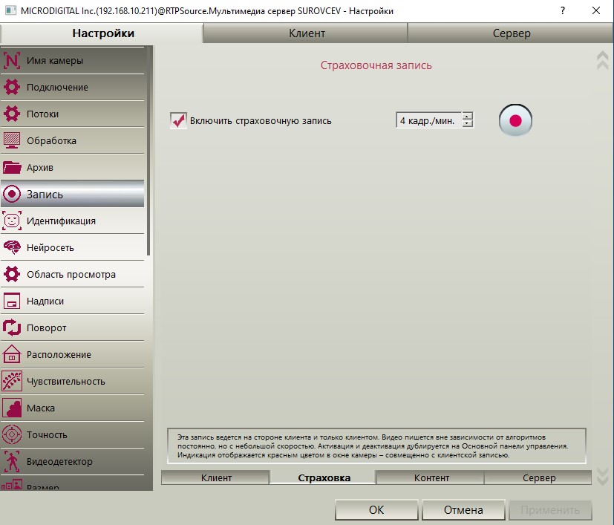
Task: Open the bottom Клиент recording tab
Action: (216, 477)
